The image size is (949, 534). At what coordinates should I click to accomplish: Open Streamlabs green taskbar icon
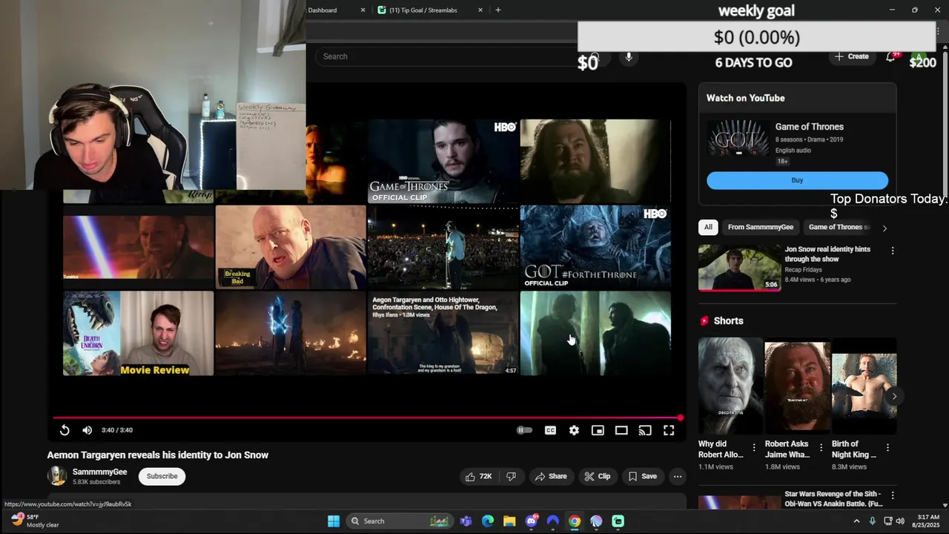pyautogui.click(x=618, y=521)
